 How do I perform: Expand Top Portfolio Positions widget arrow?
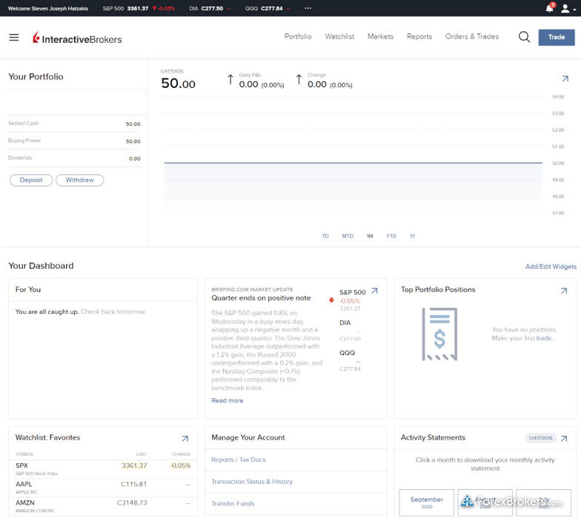563,291
